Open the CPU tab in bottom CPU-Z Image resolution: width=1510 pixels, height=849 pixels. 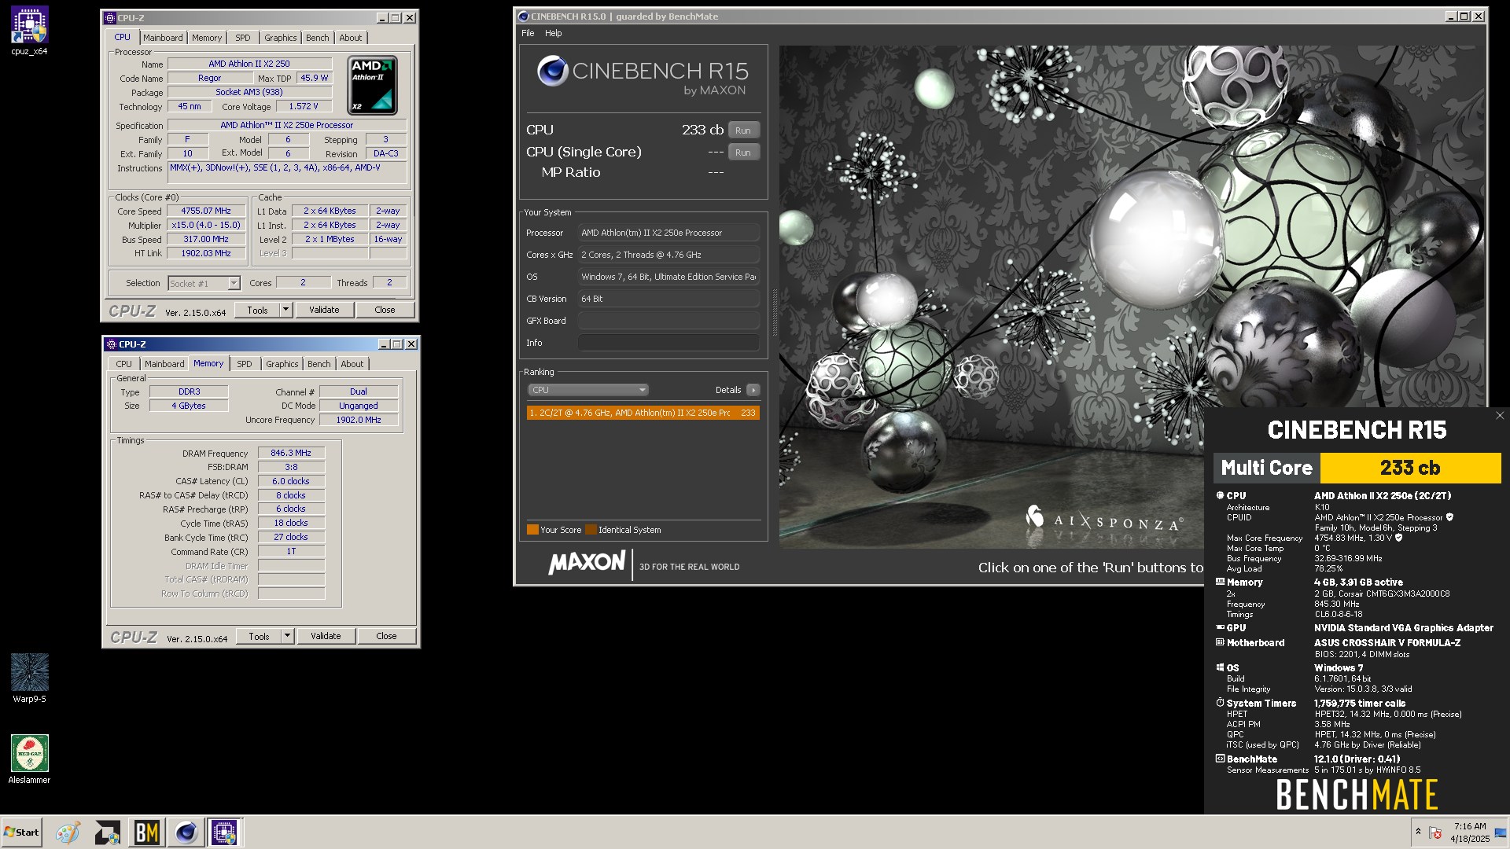pyautogui.click(x=123, y=364)
